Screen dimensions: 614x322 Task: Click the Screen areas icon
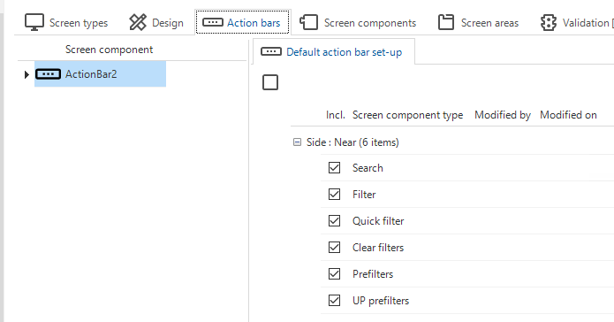446,22
